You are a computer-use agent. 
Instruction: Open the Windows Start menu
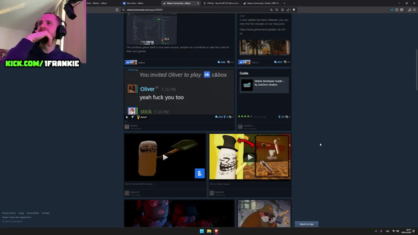click(x=202, y=231)
